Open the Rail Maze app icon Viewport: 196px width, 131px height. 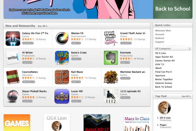[x=62, y=77]
